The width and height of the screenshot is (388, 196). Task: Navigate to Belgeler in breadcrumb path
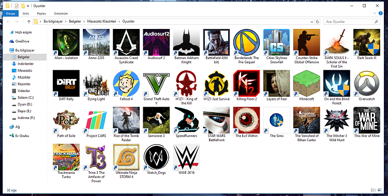pyautogui.click(x=75, y=22)
